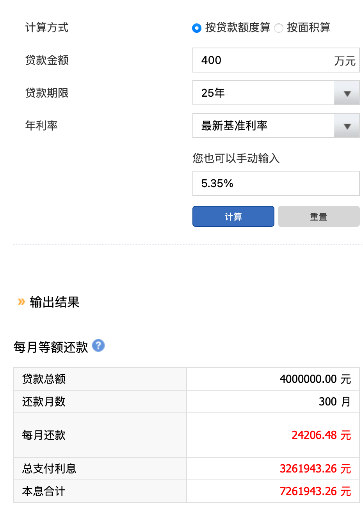This screenshot has height=506, width=363.
Task: Click the 每月还款 amount 24206.48 元
Action: [321, 435]
